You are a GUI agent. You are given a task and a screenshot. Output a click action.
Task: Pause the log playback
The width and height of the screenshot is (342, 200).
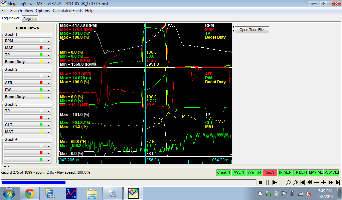[268, 182]
